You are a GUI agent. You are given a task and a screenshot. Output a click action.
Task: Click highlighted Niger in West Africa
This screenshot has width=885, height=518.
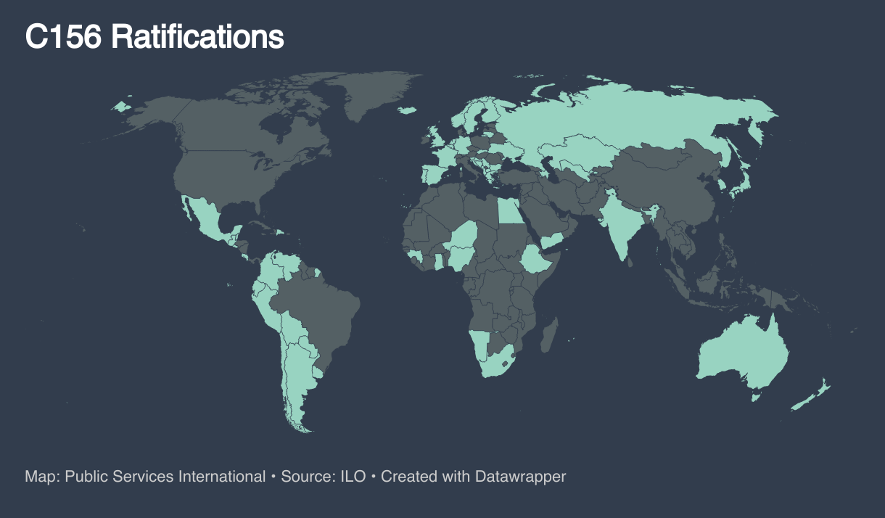464,236
